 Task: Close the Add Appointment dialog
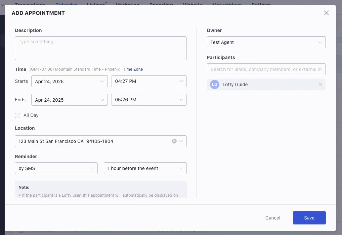[326, 13]
